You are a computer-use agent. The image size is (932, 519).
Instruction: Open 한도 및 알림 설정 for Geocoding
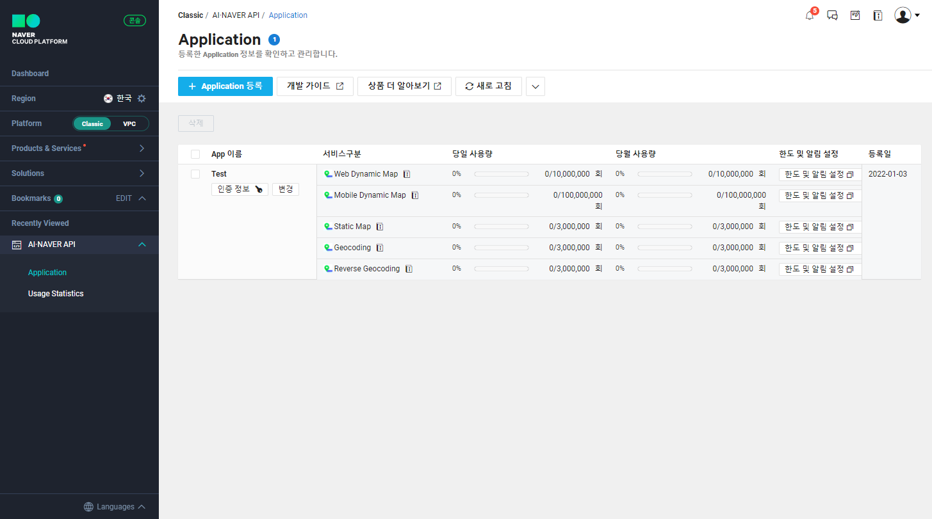click(820, 248)
